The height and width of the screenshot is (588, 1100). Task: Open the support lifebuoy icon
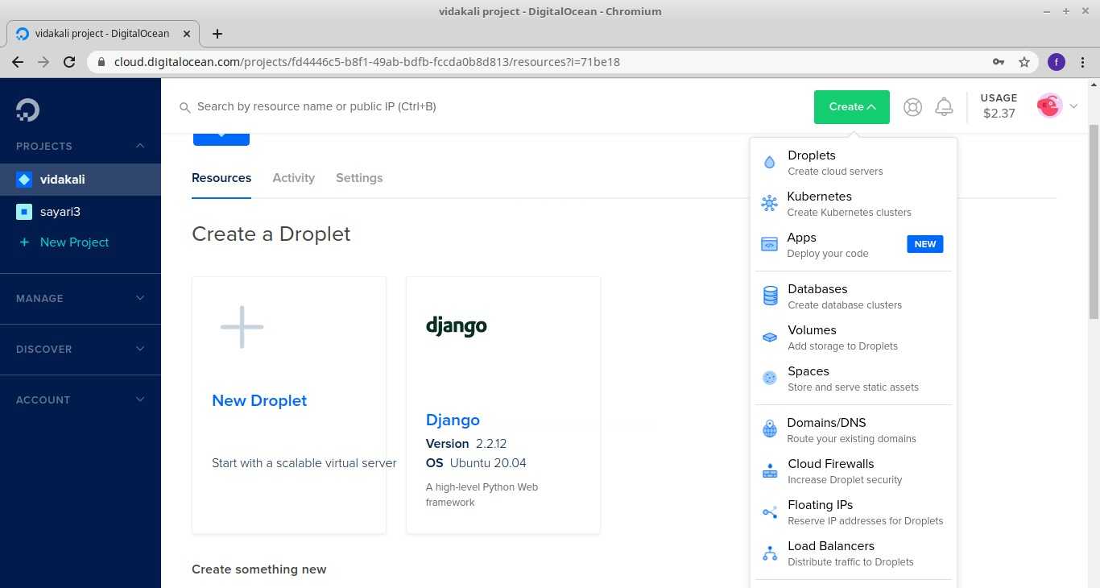coord(912,107)
